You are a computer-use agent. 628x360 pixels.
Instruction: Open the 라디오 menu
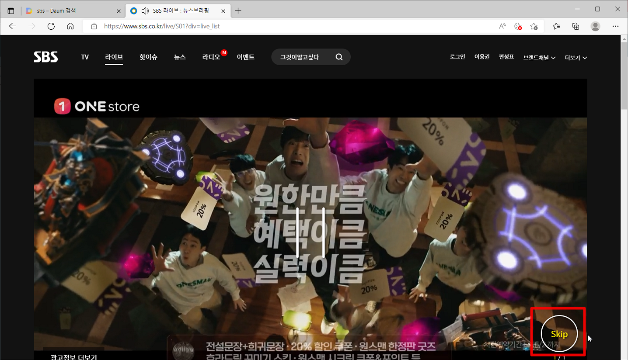click(x=211, y=57)
